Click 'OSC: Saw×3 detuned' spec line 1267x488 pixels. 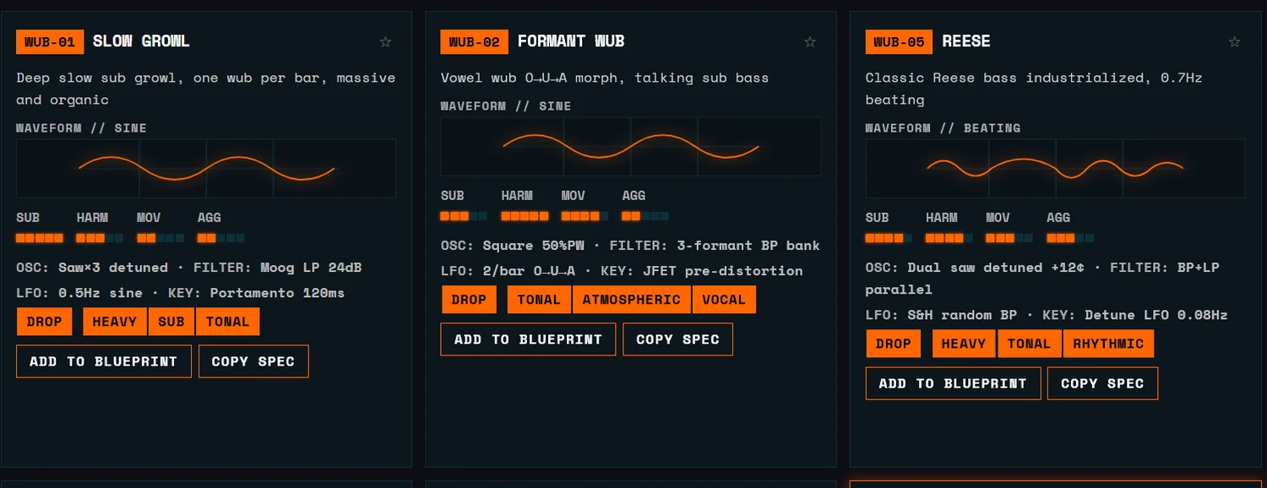coord(92,268)
